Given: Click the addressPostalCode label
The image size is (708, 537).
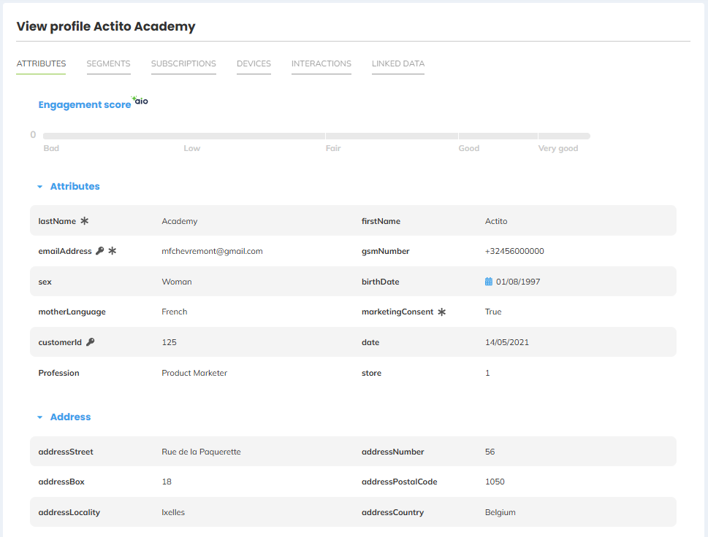Looking at the screenshot, I should coord(399,482).
